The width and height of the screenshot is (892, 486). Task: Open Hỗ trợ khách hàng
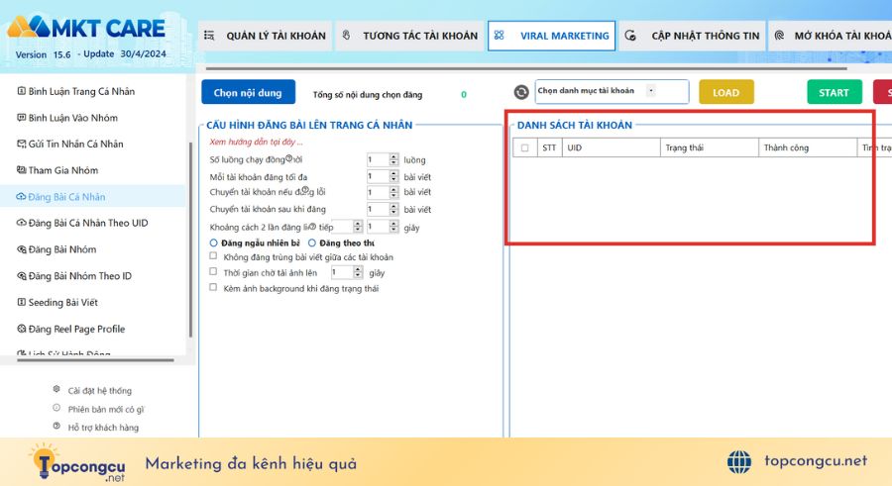coord(103,428)
